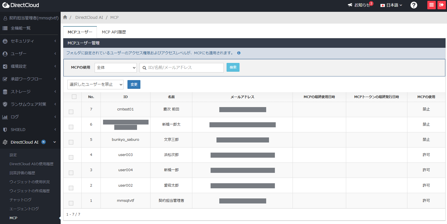The width and height of the screenshot is (447, 224).
Task: Open the MCPの使用 全体 dropdown
Action: pos(116,67)
